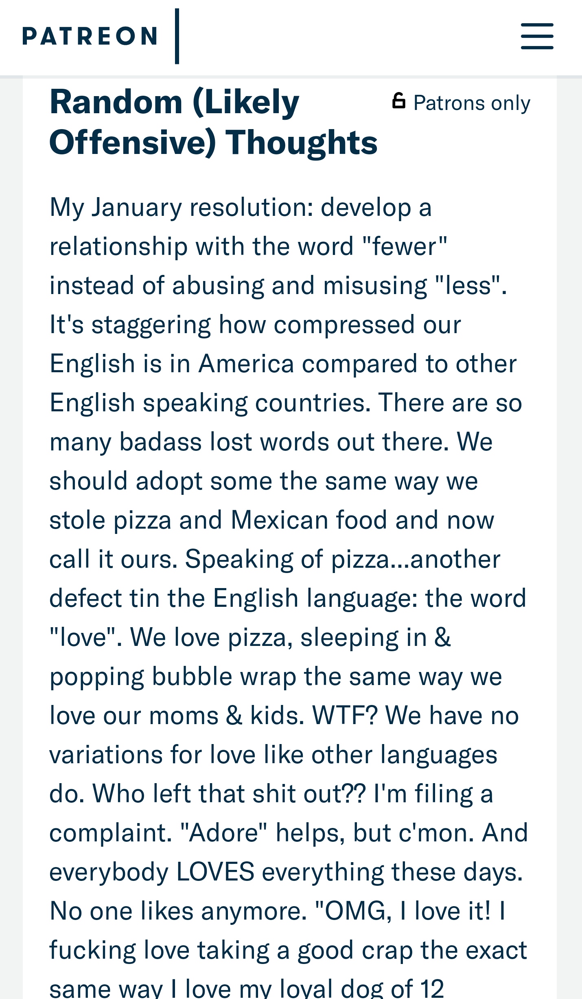The width and height of the screenshot is (582, 999).
Task: Click the vertical divider beside the Patreon logo
Action: click(177, 36)
